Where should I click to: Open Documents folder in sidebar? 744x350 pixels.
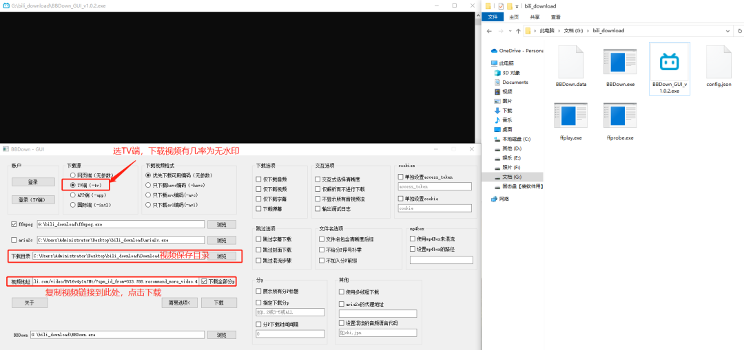511,83
